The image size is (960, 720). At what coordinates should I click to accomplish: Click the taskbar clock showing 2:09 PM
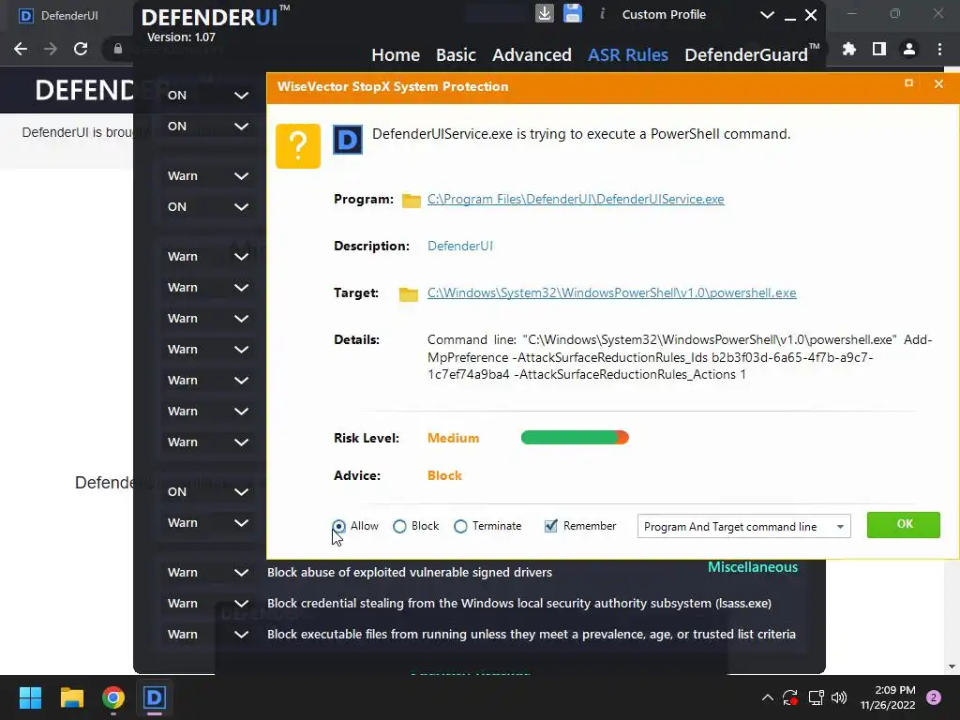pyautogui.click(x=888, y=697)
